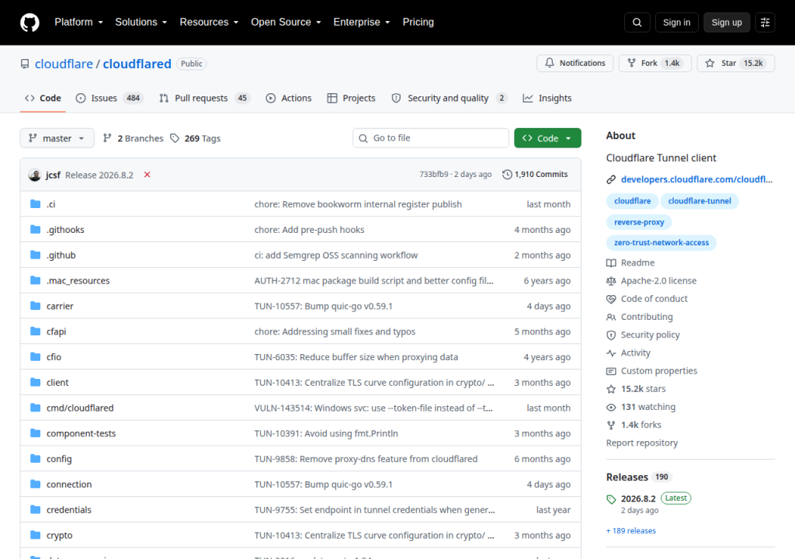Switch to the Pull requests tab
Screen dimensions: 795x559
[205, 98]
